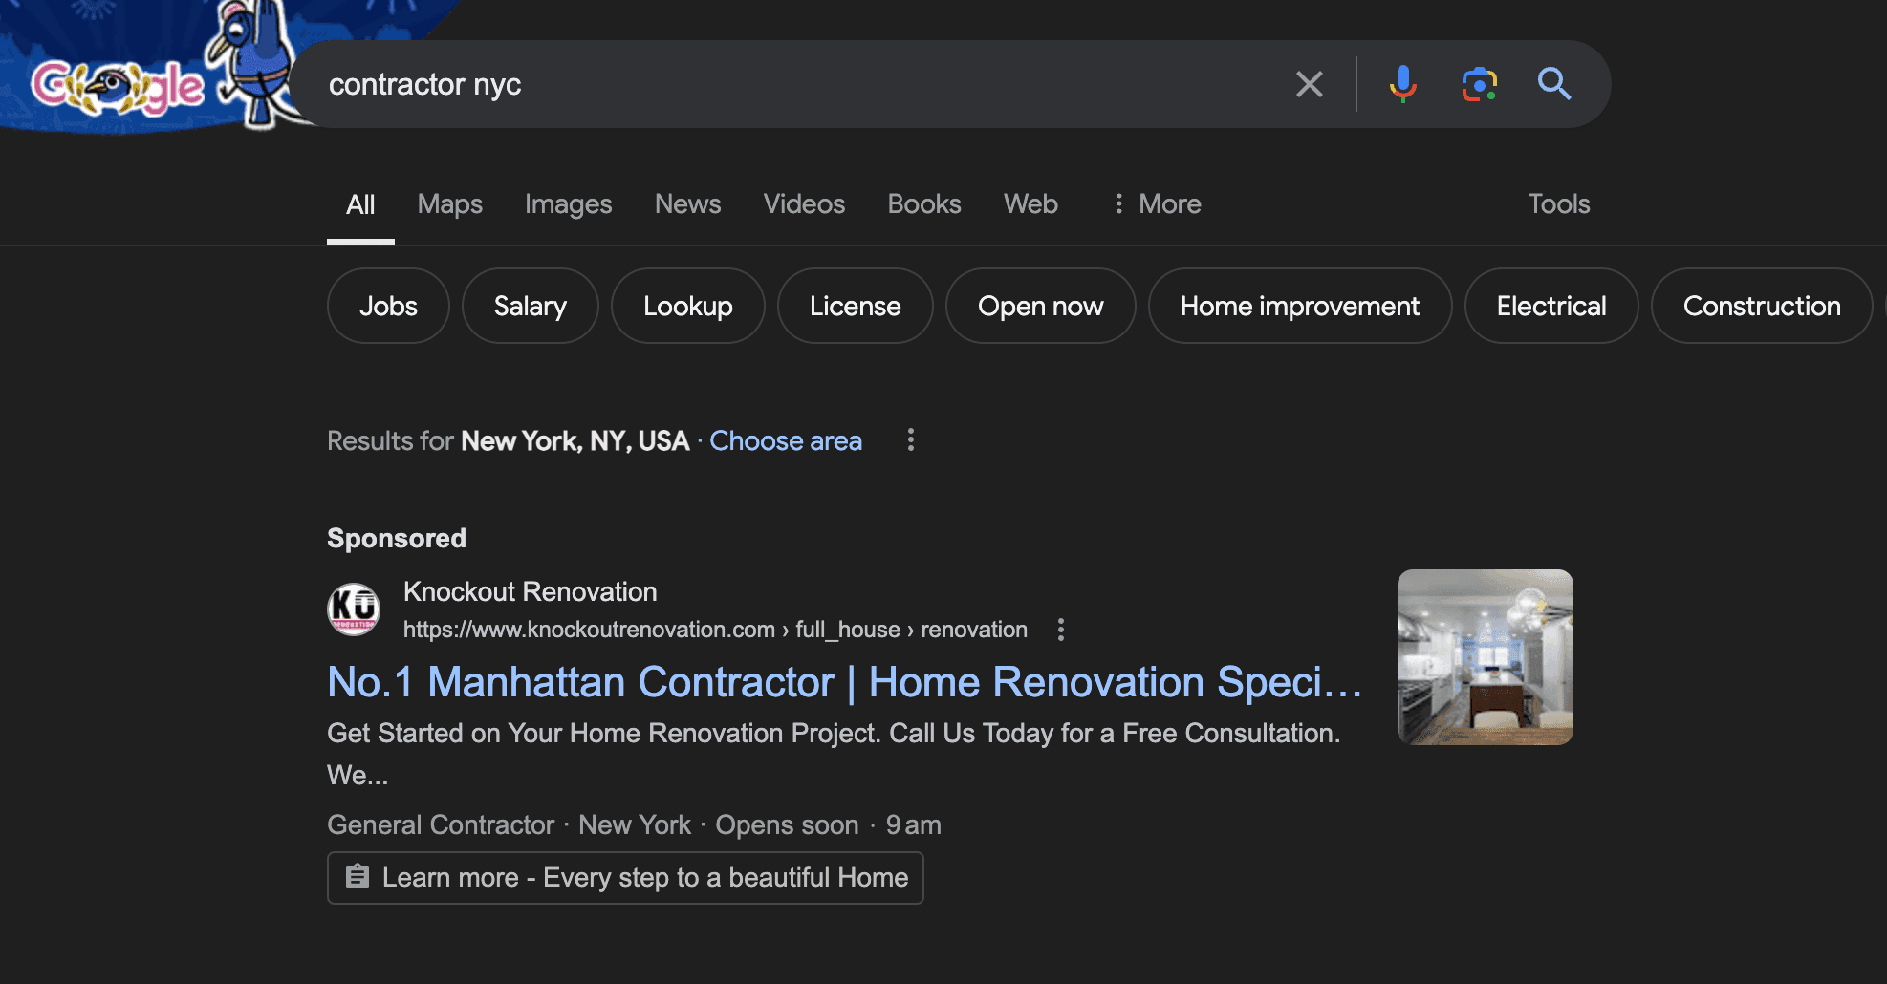Click the magnifying glass to search
1887x984 pixels.
(1554, 84)
